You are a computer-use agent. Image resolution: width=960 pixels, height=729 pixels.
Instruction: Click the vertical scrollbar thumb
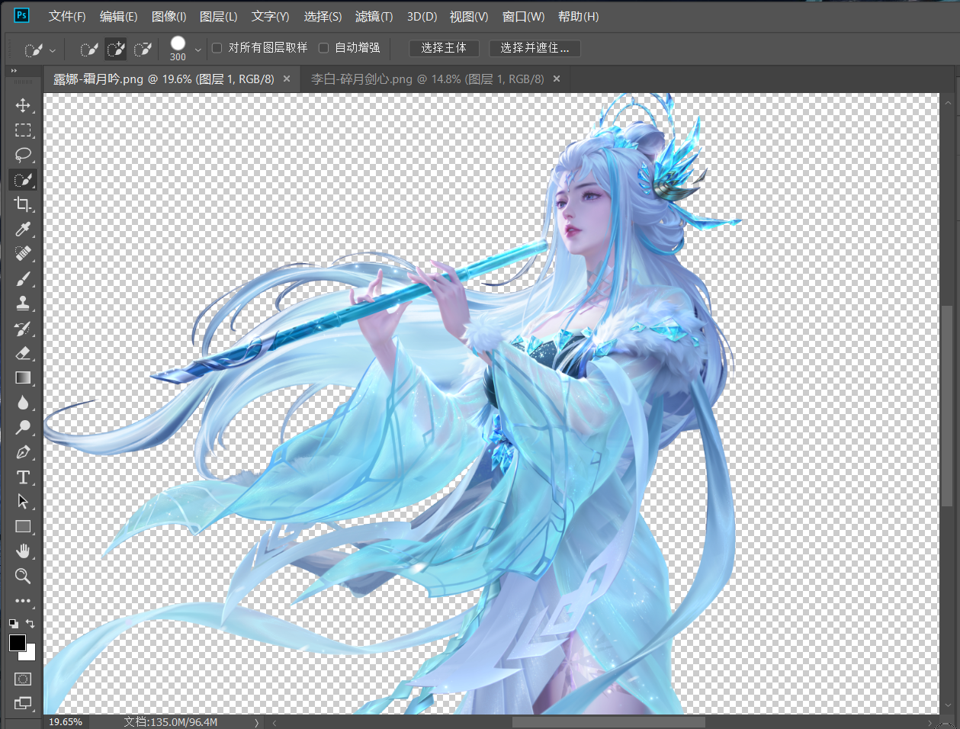[x=946, y=406]
